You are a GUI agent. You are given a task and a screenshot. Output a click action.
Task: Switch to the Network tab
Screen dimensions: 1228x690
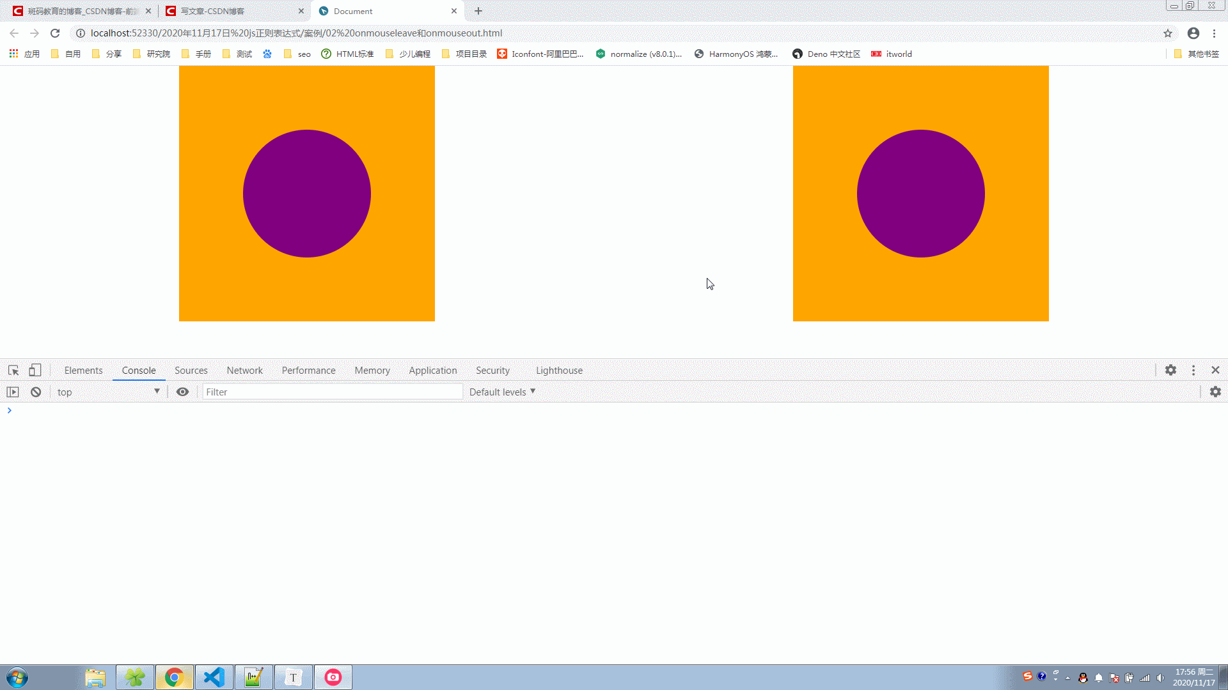(x=244, y=371)
